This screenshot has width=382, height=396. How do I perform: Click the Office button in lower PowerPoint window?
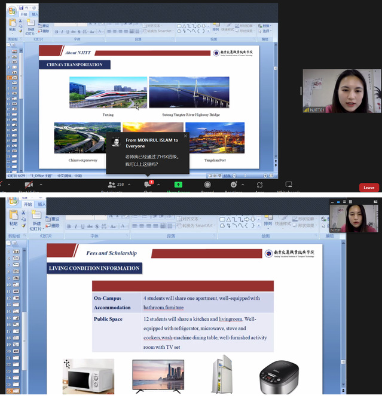[12, 200]
